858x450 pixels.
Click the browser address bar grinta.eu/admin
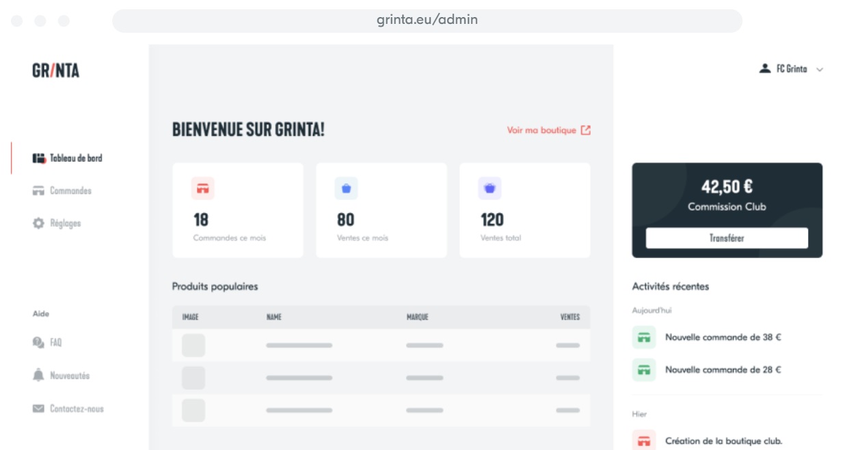coord(427,20)
